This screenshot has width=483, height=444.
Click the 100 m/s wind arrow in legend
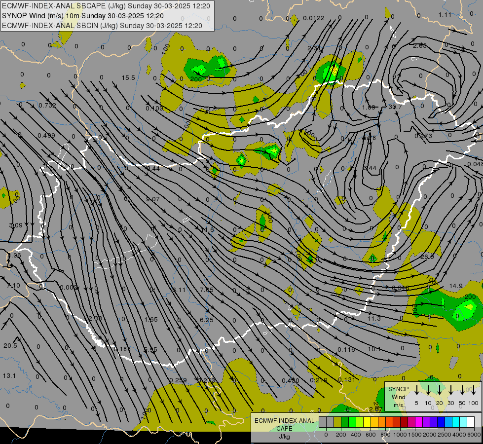(x=474, y=390)
